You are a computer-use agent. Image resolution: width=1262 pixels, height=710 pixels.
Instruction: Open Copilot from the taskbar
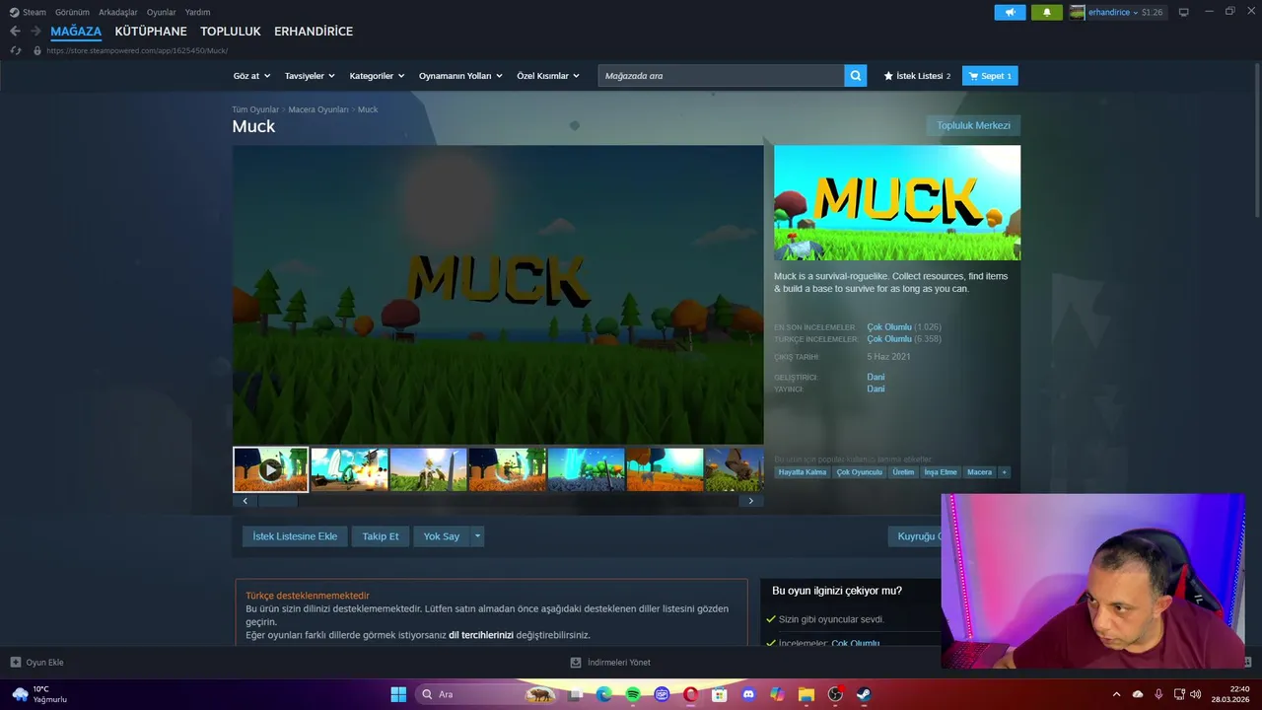tap(777, 694)
